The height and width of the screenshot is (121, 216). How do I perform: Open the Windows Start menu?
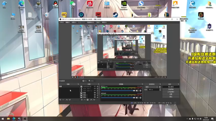click(3, 119)
